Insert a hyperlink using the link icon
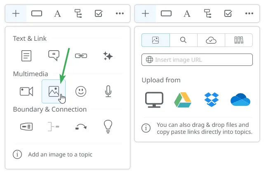 81,56
